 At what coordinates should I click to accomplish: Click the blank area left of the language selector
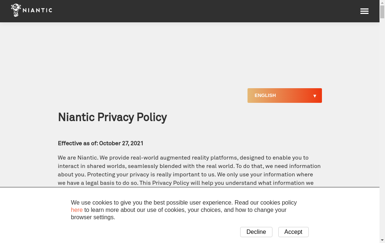tap(147, 96)
